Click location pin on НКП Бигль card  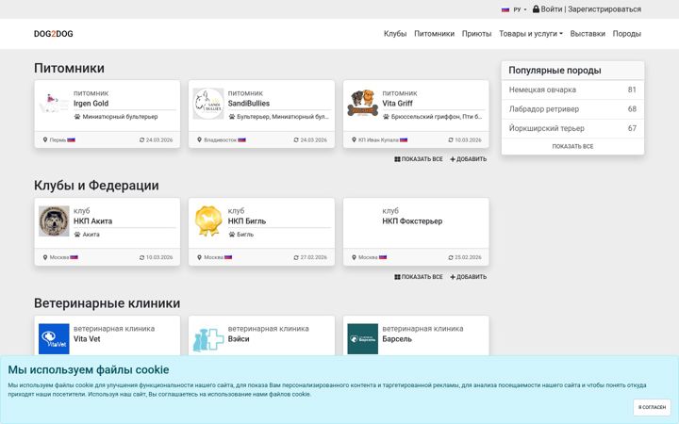pos(199,257)
